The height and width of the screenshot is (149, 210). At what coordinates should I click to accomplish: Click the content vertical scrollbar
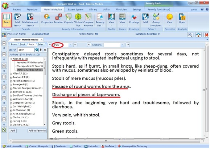click(204, 93)
